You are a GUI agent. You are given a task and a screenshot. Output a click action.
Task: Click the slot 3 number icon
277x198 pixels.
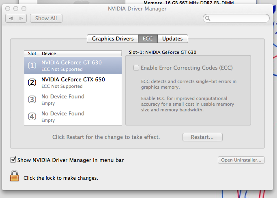point(32,100)
